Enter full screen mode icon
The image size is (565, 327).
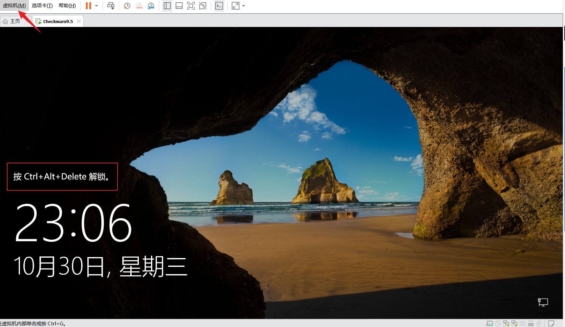point(191,6)
